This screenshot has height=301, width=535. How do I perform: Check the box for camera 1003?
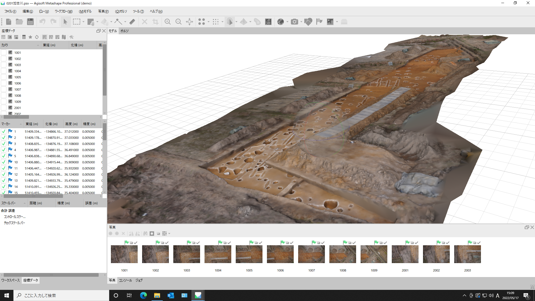pyautogui.click(x=4, y=65)
